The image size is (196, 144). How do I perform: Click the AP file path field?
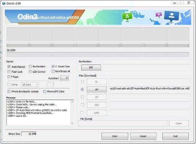click(149, 90)
